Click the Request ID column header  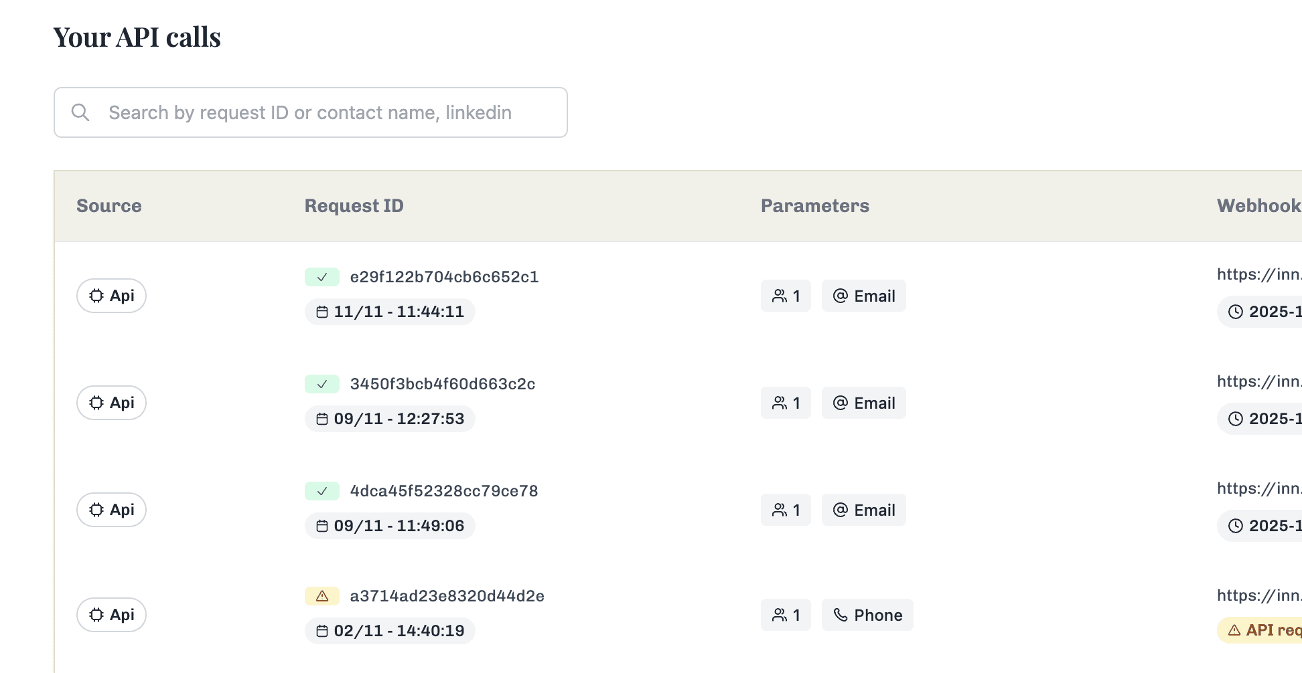(354, 205)
